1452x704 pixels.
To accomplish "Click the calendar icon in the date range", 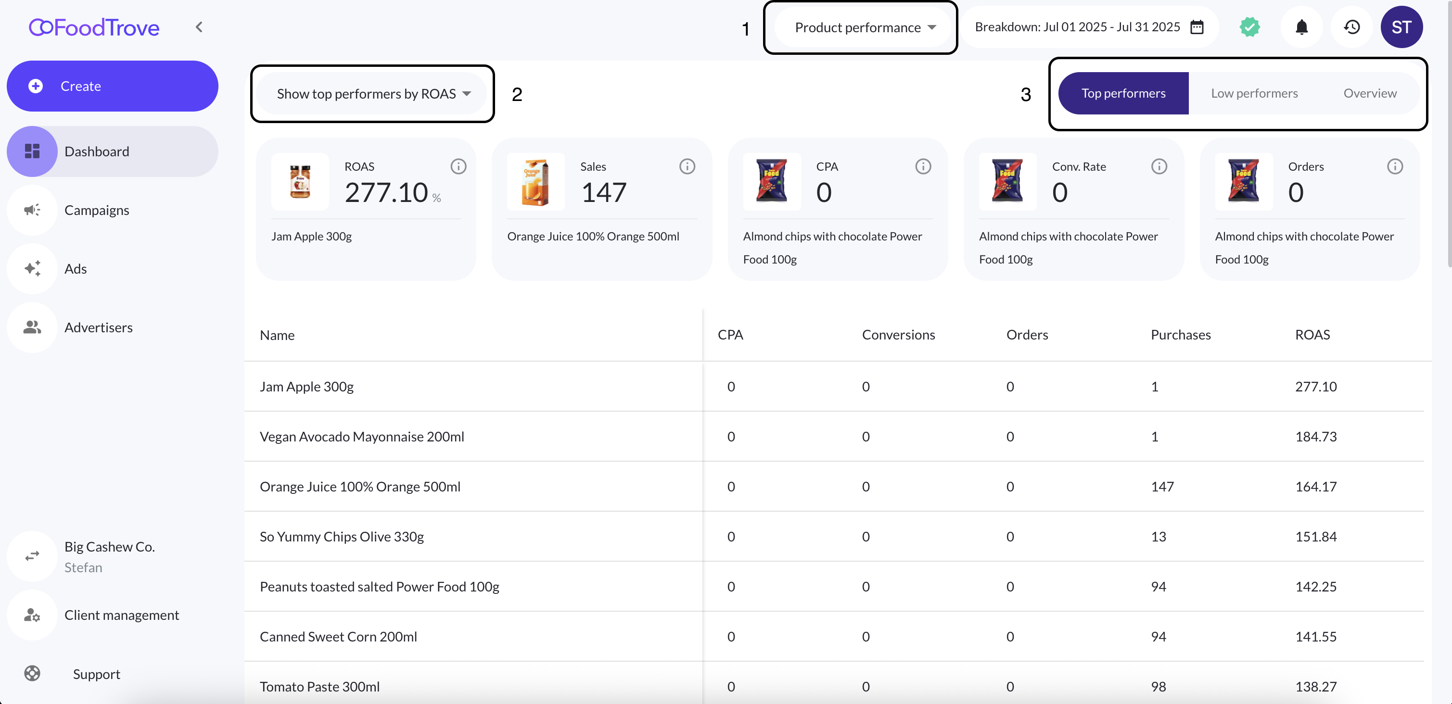I will pos(1197,27).
